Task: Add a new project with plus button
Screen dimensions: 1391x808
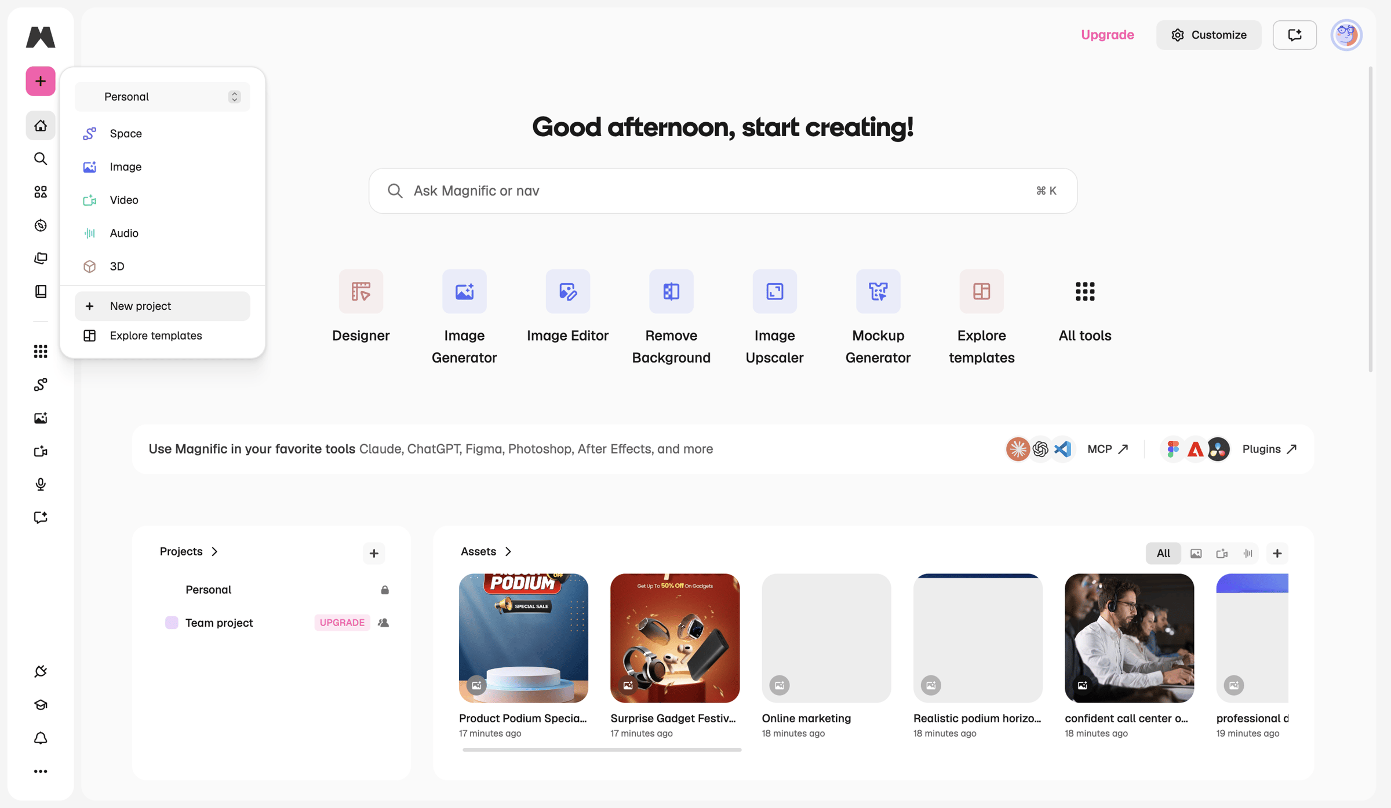Action: point(374,553)
